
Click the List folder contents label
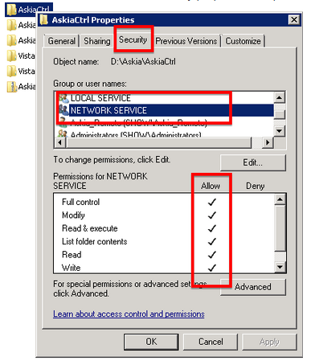94,241
